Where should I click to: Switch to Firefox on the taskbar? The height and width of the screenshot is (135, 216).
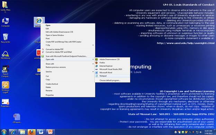tap(32, 132)
